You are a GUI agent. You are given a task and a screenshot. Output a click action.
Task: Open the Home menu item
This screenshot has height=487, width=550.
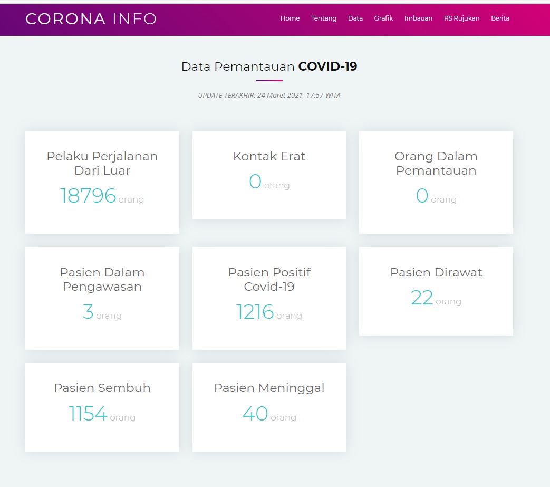[290, 18]
